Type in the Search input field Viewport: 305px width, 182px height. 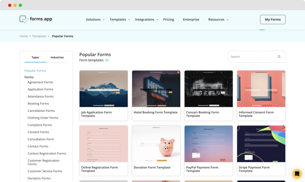(x=252, y=57)
